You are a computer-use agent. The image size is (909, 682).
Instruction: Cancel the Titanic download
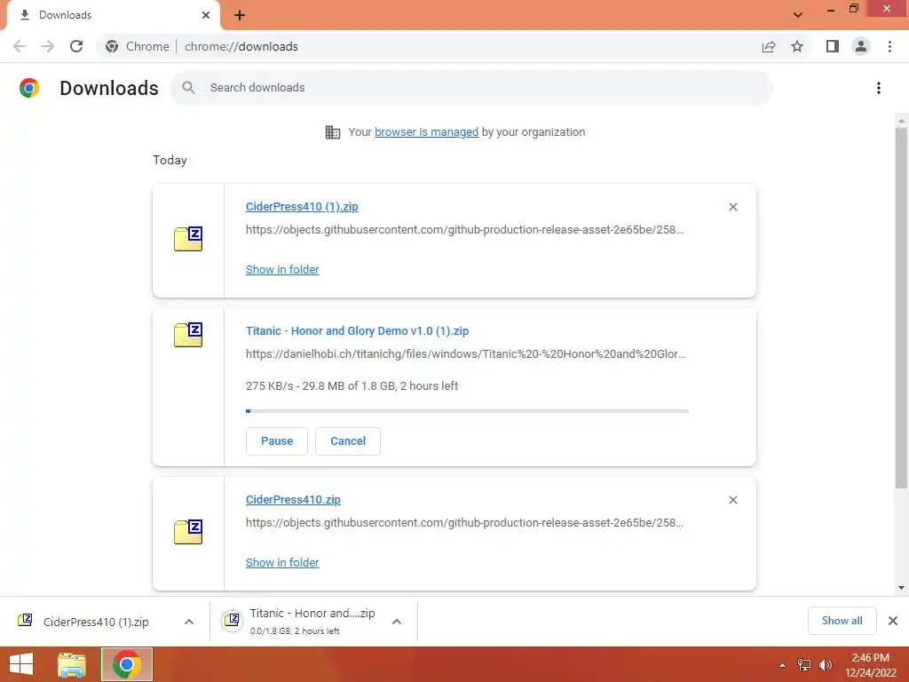[348, 441]
